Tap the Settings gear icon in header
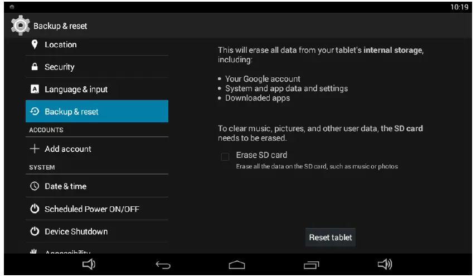This screenshot has height=278, width=476. tap(20, 26)
